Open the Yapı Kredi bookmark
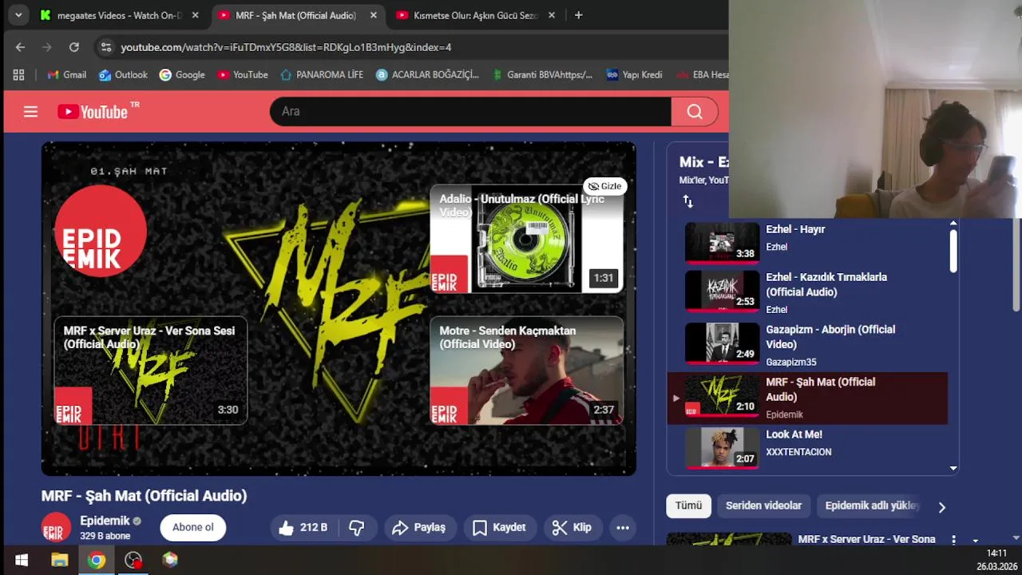This screenshot has width=1022, height=575. [x=634, y=75]
